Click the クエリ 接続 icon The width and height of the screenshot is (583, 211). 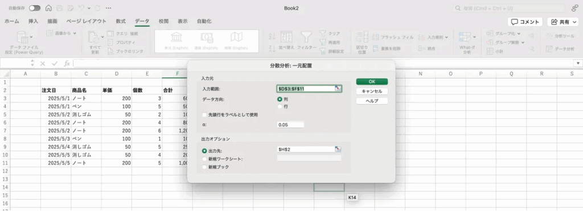click(110, 34)
